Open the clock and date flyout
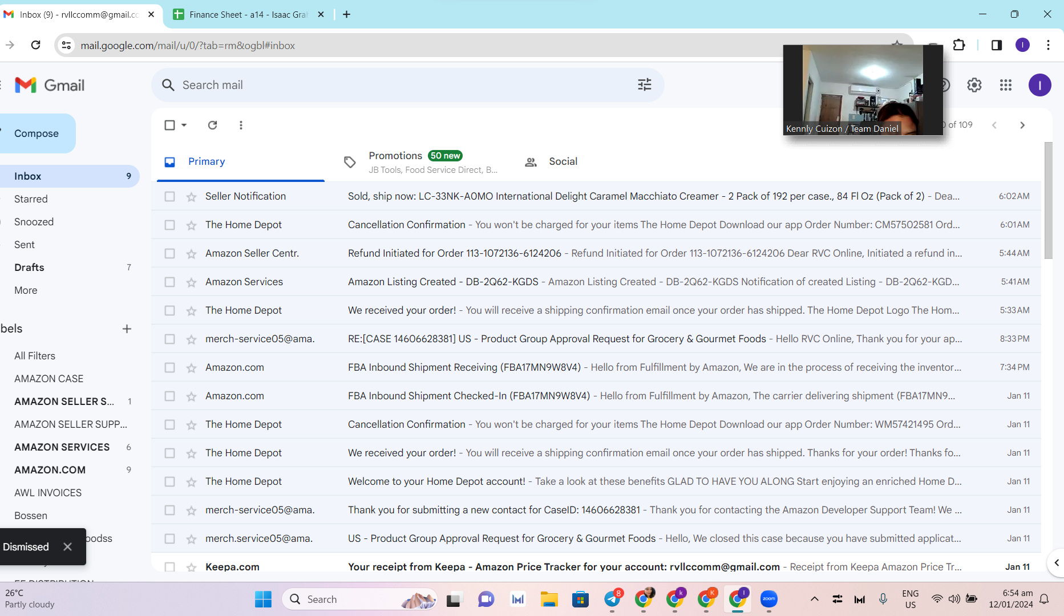This screenshot has height=616, width=1064. click(x=1011, y=599)
